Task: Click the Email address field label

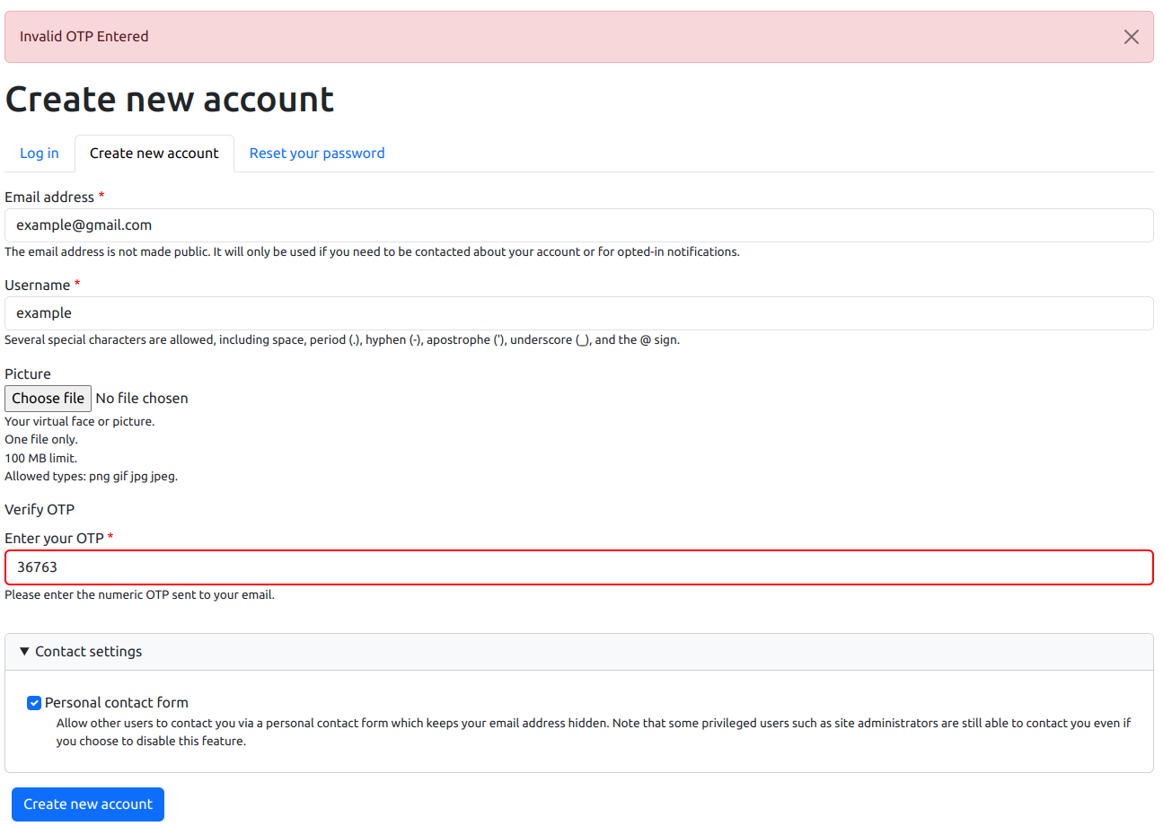Action: [x=49, y=198]
